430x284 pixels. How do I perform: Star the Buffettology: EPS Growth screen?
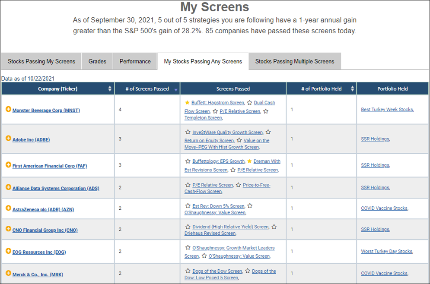[188, 161]
